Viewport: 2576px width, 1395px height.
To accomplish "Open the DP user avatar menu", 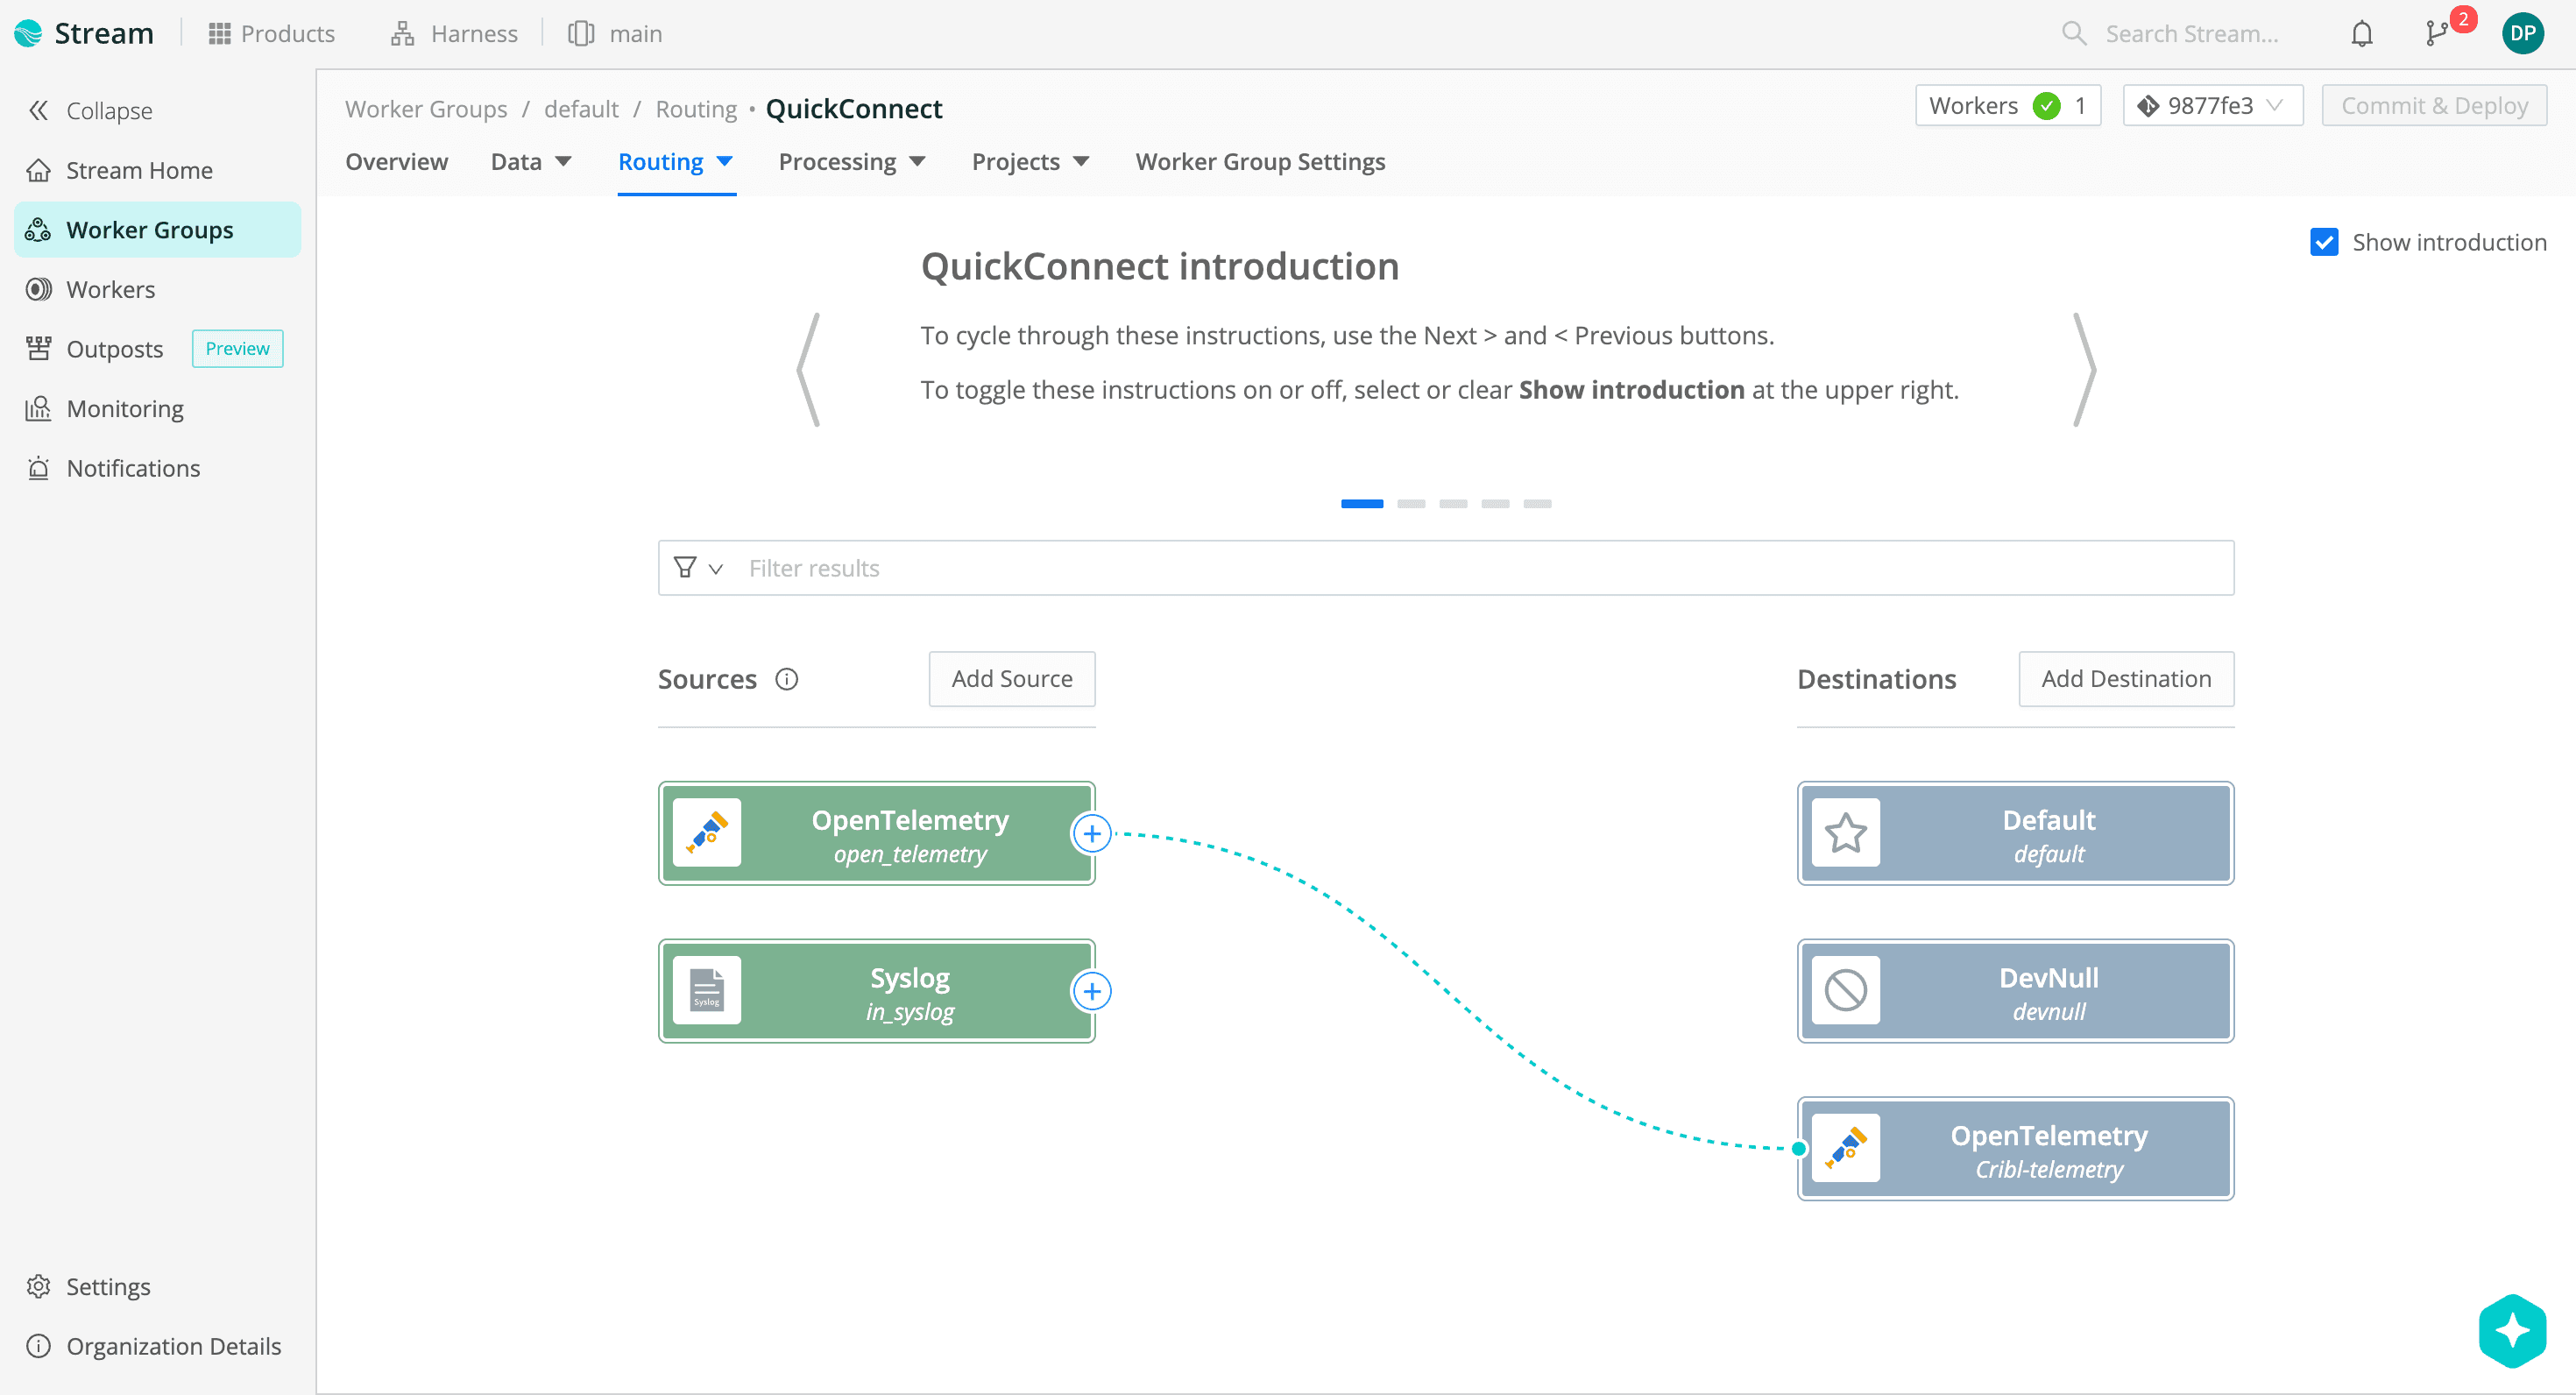I will (x=2522, y=33).
